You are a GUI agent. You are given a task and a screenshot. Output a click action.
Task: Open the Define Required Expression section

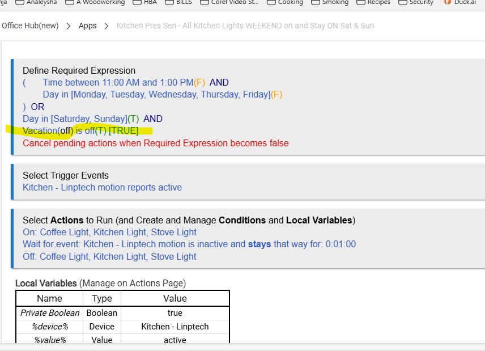(79, 70)
